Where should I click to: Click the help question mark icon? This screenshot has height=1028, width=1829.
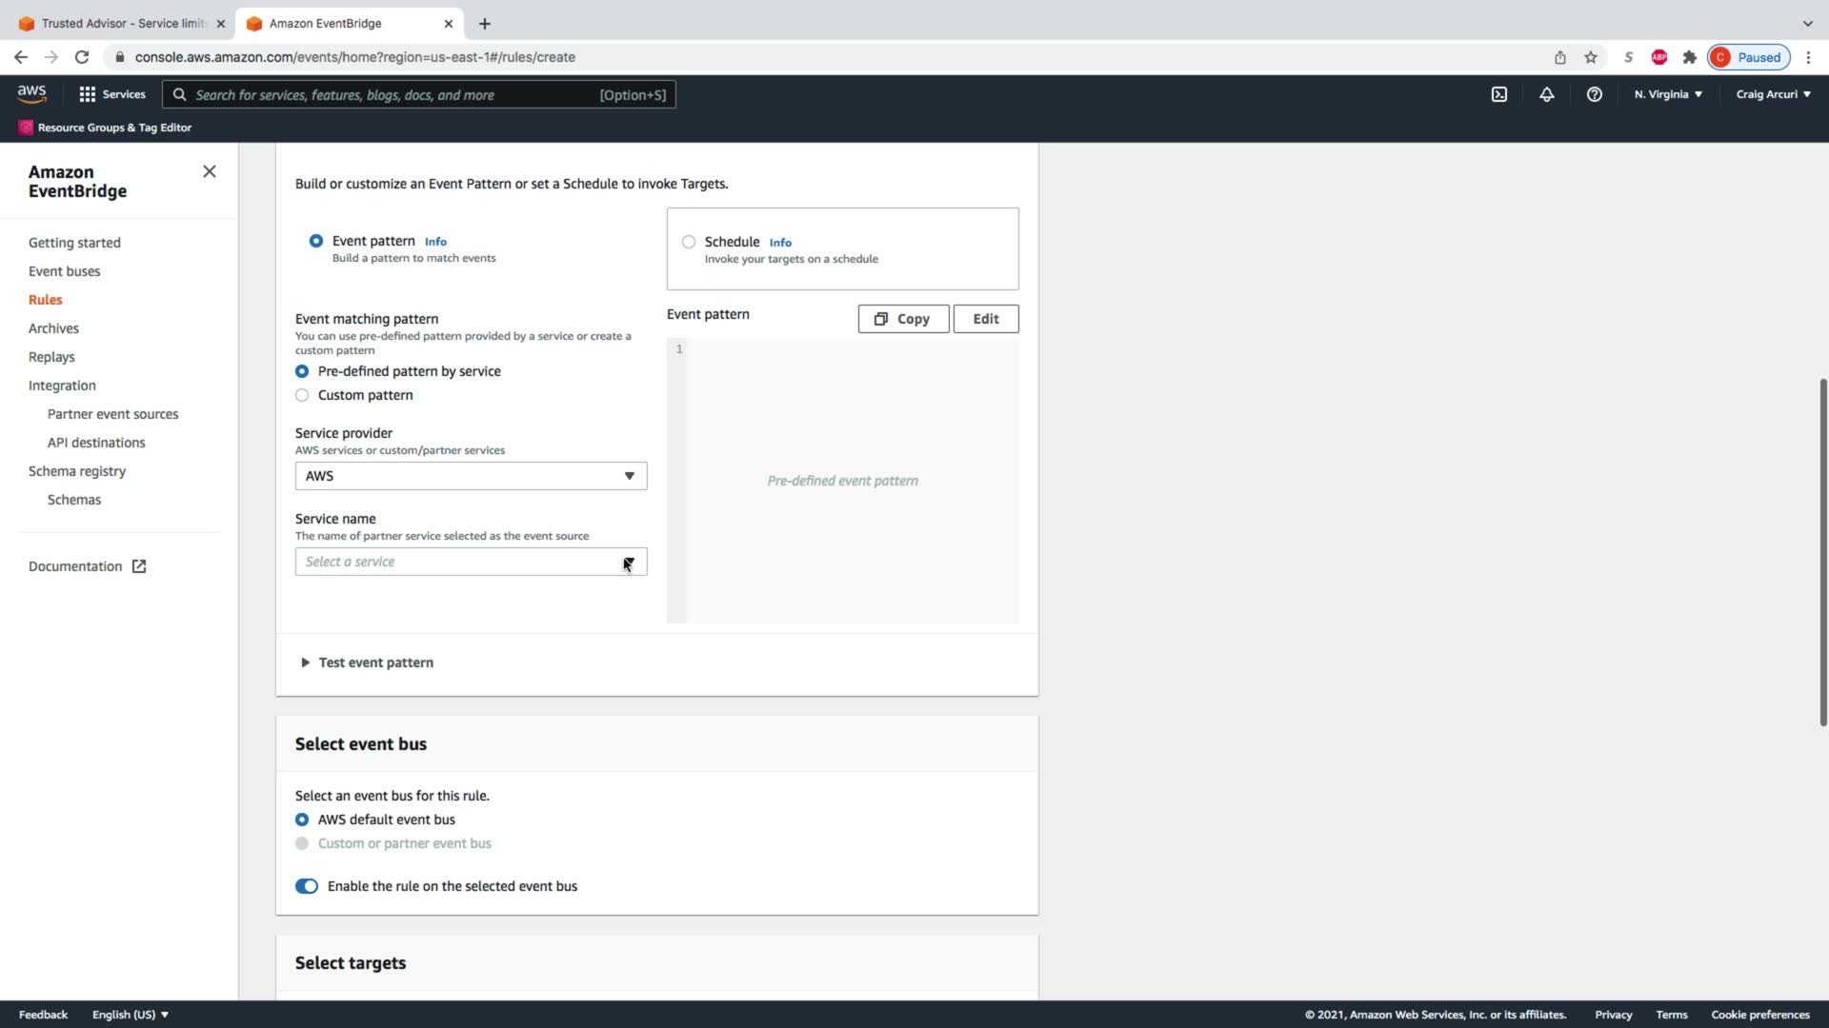click(1594, 94)
